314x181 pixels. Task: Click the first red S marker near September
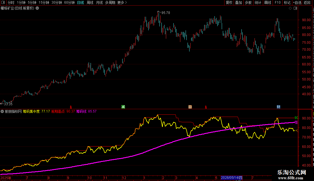(x=71, y=107)
